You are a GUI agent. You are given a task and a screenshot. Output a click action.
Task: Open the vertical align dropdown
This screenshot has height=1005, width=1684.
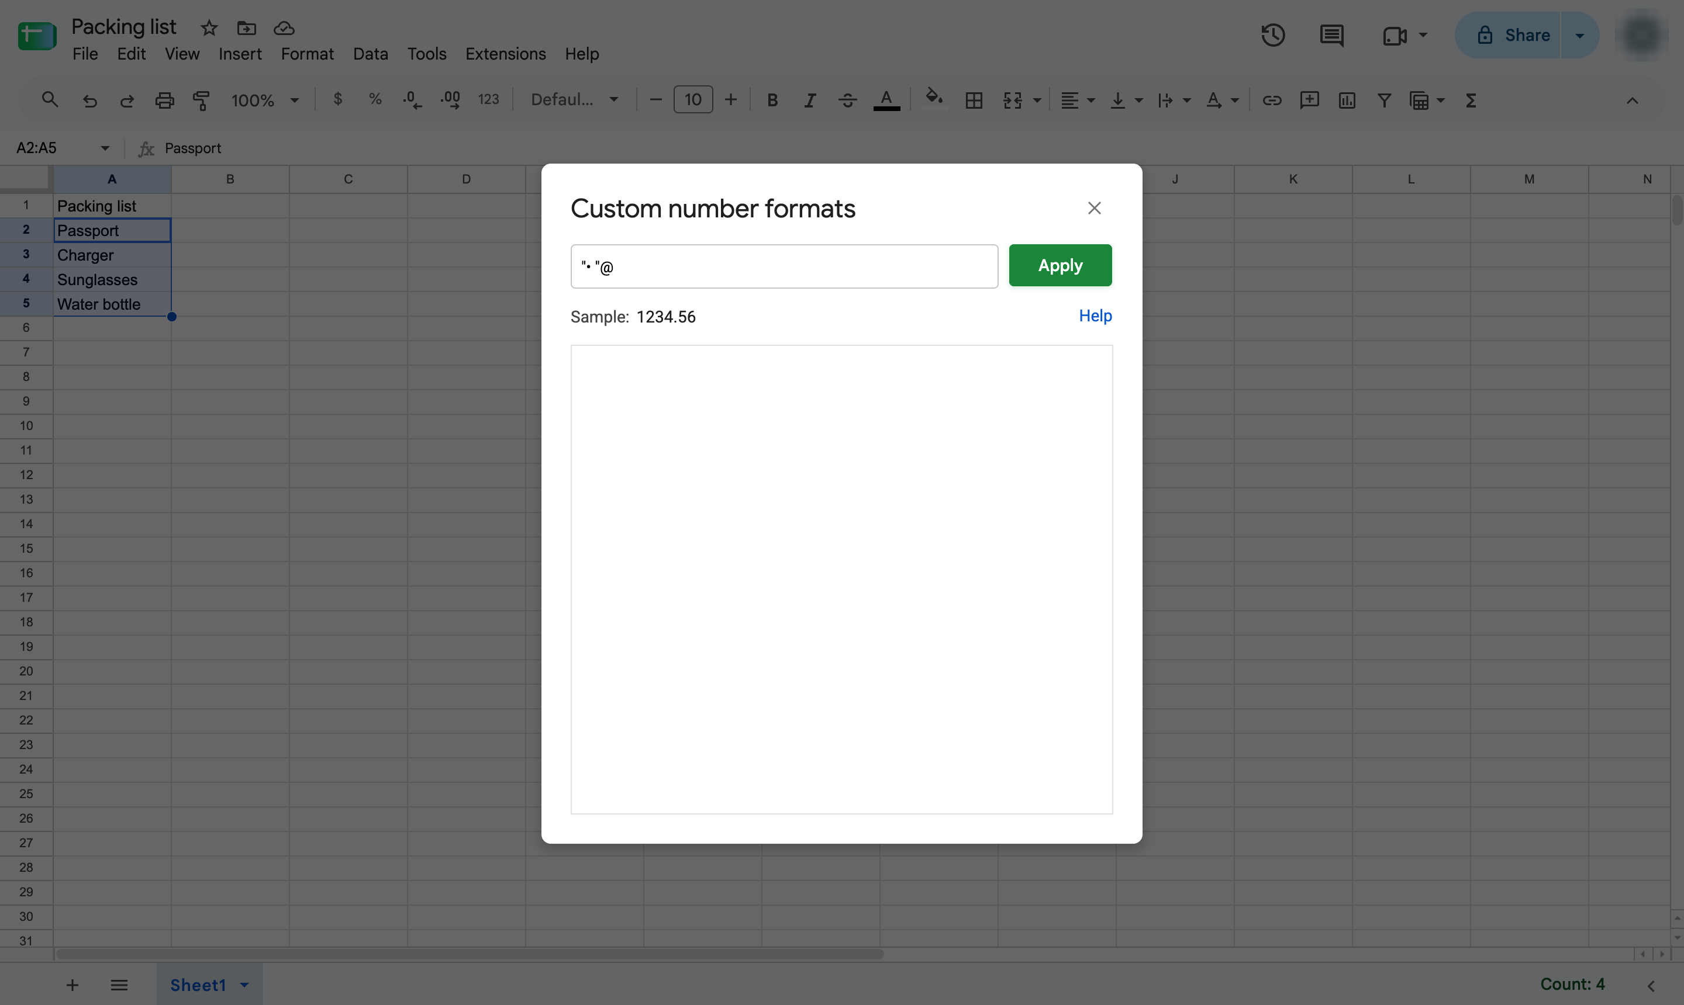1126,100
